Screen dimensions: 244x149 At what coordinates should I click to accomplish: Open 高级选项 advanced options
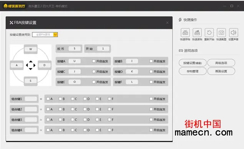[221, 63]
